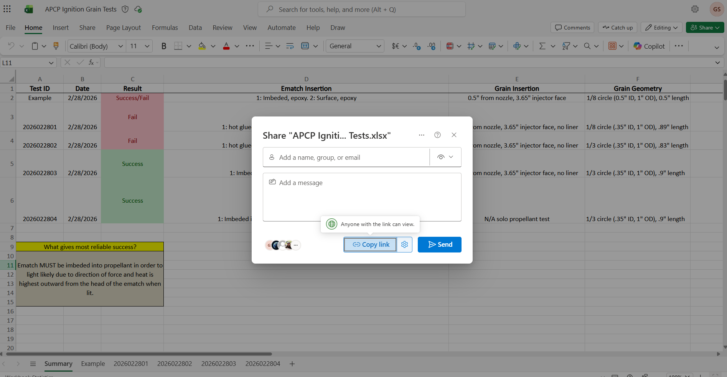Apply the yellow Fill Color bucket
This screenshot has height=377, width=727.
click(x=202, y=46)
